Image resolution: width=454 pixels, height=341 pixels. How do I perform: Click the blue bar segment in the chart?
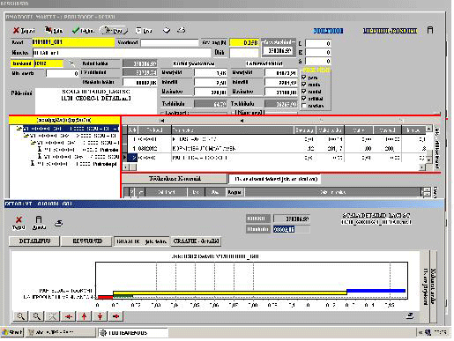pyautogui.click(x=376, y=291)
